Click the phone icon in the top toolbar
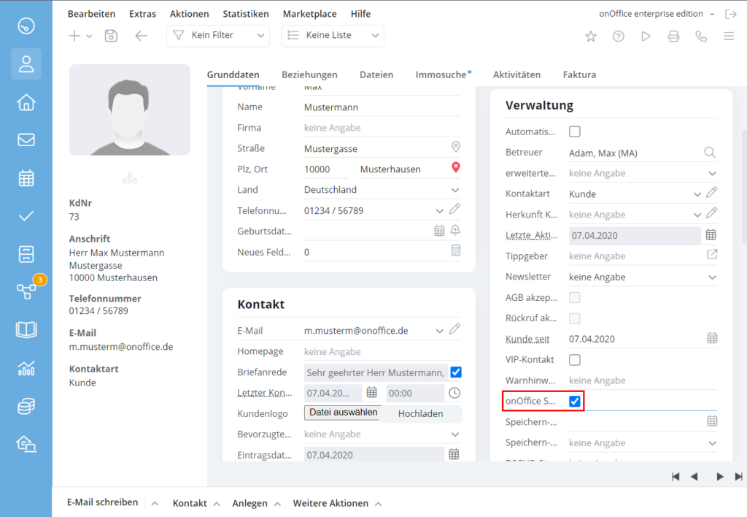The width and height of the screenshot is (747, 517). click(x=701, y=36)
